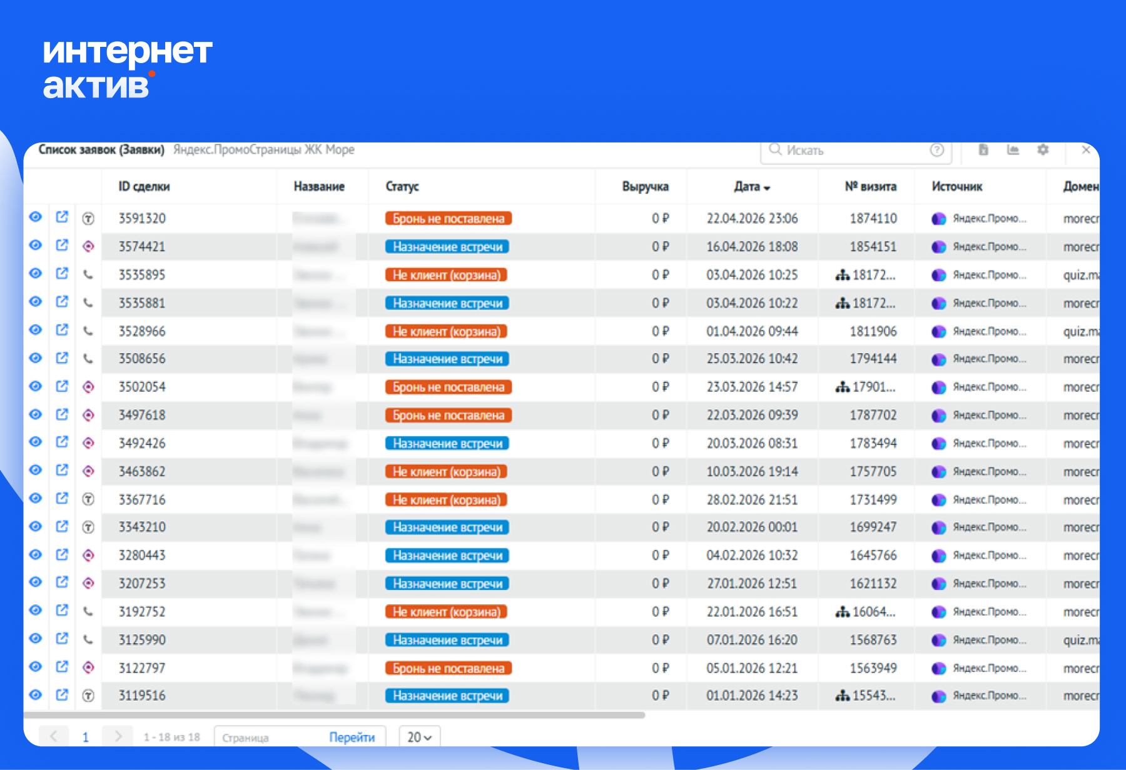The image size is (1126, 770).
Task: View deal 3502054 with the eye icon
Action: pos(36,386)
